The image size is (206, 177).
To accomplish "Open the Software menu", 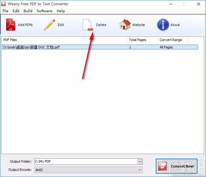I will pos(44,11).
